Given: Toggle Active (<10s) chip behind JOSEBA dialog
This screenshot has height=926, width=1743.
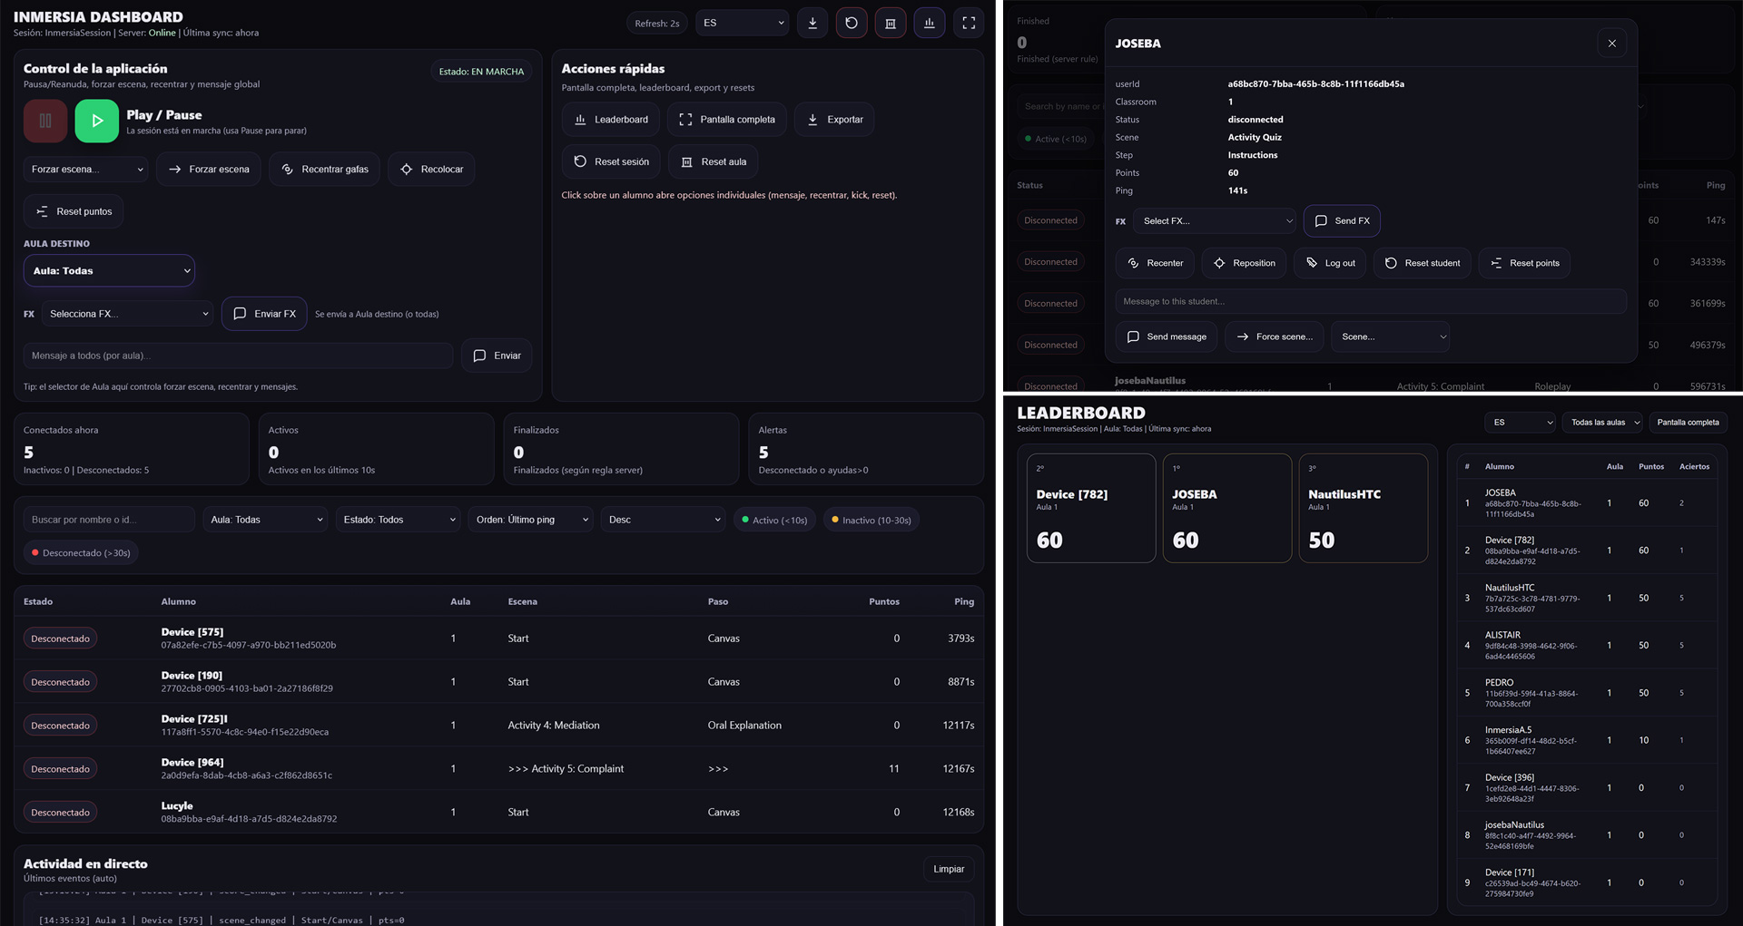Looking at the screenshot, I should 1055,139.
